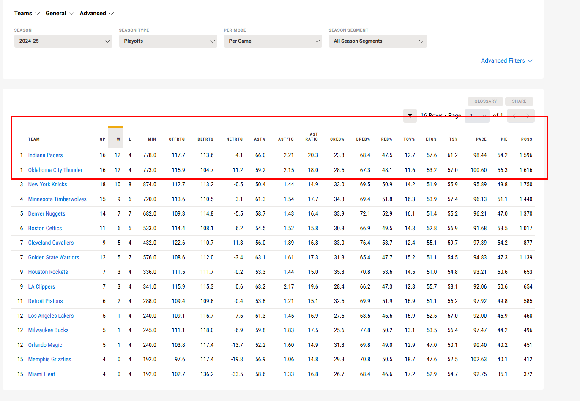Sort table by L column
Image resolution: width=580 pixels, height=401 pixels.
130,139
